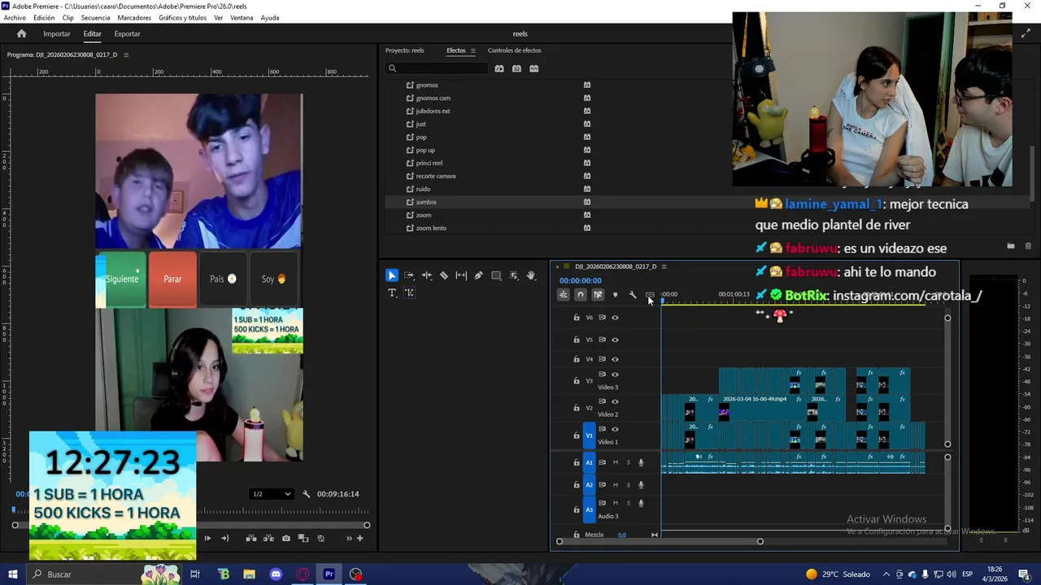1041x585 pixels.
Task: Export frame with the camera icon
Action: click(285, 538)
